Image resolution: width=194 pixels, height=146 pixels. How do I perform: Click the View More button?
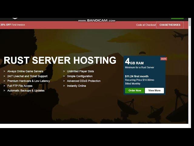(x=154, y=91)
